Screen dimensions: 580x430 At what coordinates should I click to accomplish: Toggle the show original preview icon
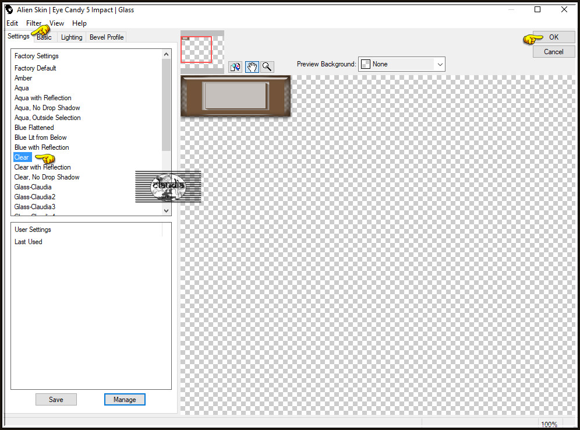click(235, 67)
